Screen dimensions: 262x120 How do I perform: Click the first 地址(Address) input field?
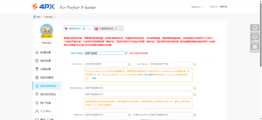point(138,88)
